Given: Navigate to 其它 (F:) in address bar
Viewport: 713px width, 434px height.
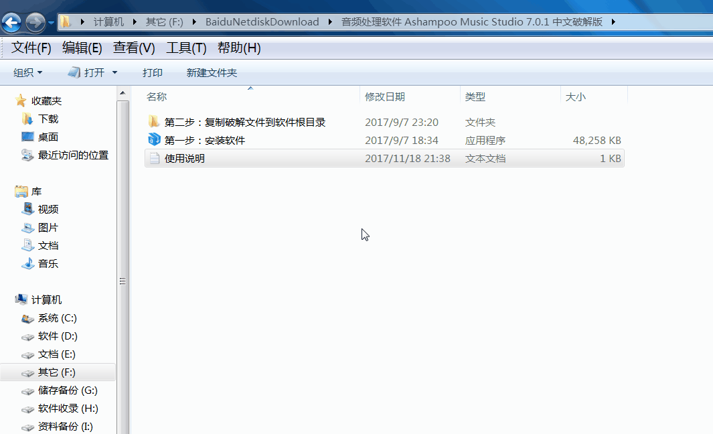Looking at the screenshot, I should (x=164, y=22).
